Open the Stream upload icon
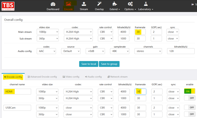The width and height of the screenshot is (197, 118). pyautogui.click(x=84, y=4)
